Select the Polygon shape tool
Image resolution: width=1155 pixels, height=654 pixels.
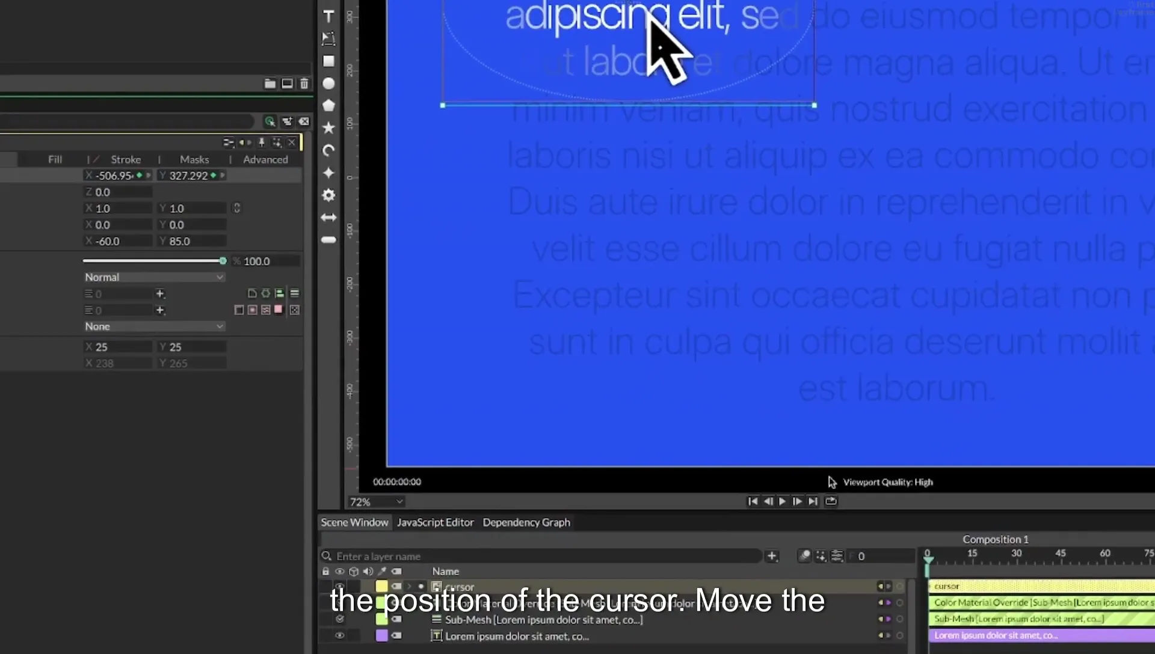pos(328,106)
